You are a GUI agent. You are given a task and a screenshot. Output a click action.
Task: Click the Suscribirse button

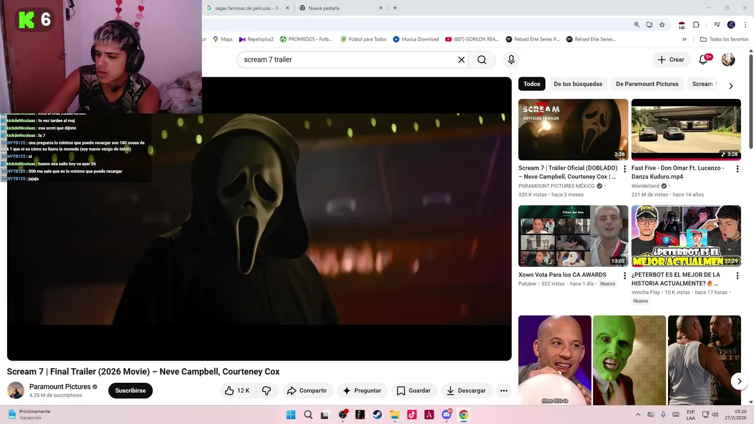point(130,390)
